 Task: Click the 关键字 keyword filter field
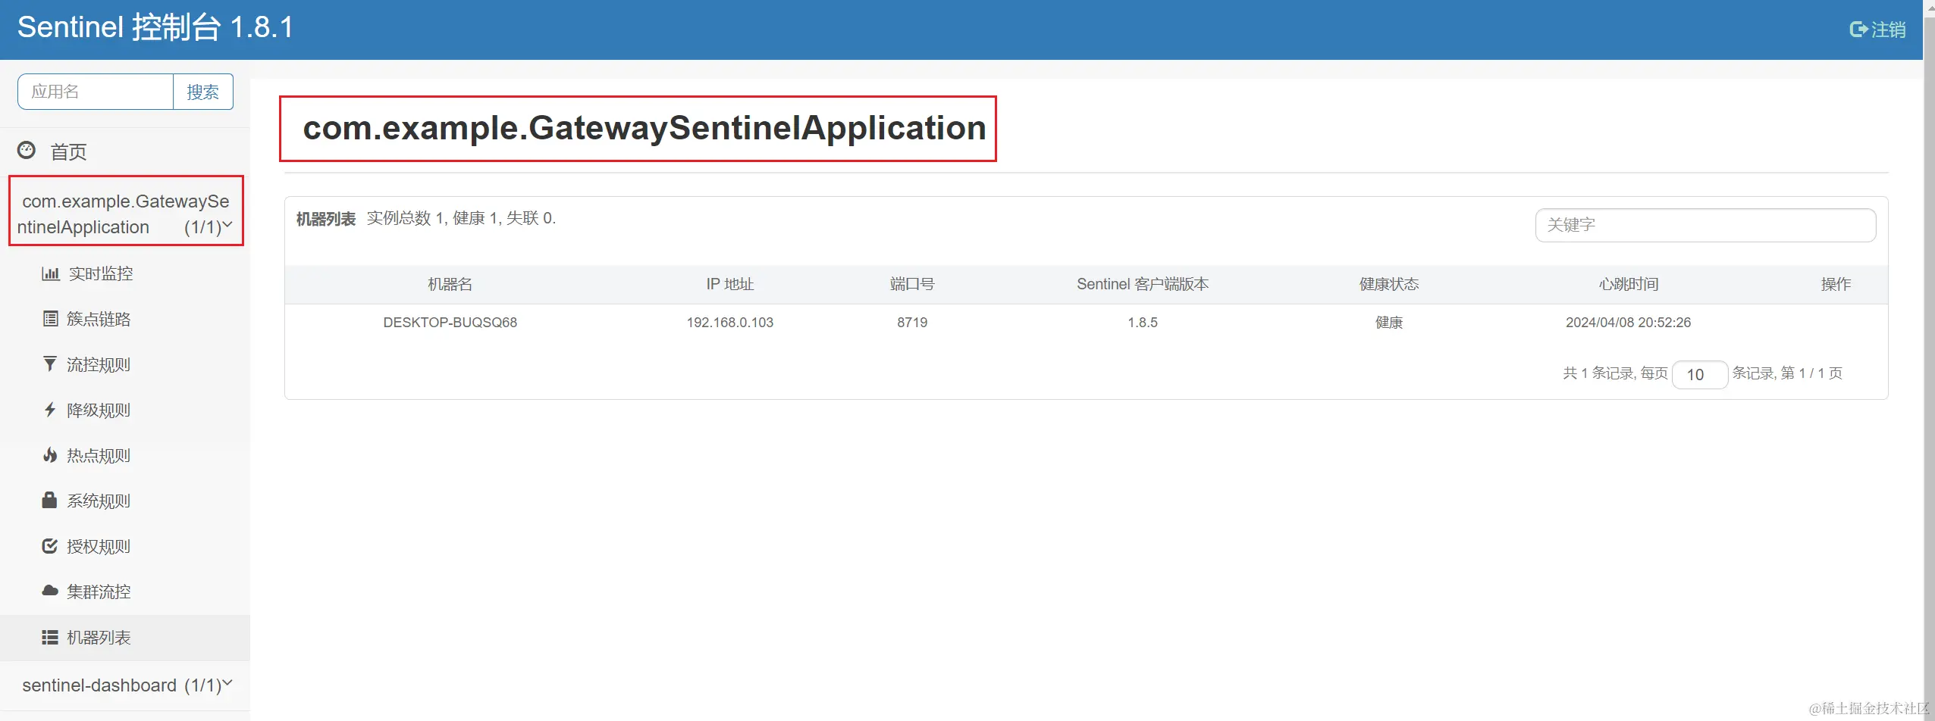pos(1705,225)
